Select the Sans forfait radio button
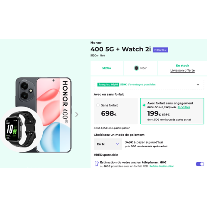Viewport: 207px width, 207px height. tap(98, 105)
